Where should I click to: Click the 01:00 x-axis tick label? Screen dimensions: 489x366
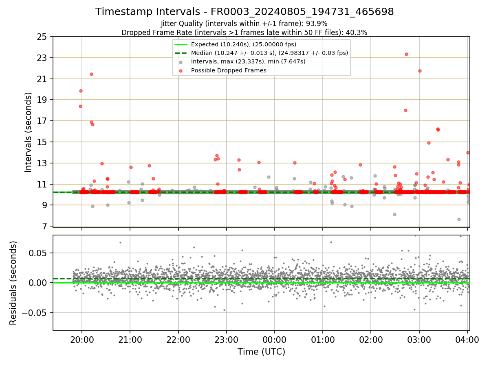pyautogui.click(x=323, y=339)
